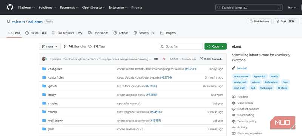Image resolution: width=302 pixels, height=136 pixels.
Task: Switch to the Issues tab
Action: (36, 33)
